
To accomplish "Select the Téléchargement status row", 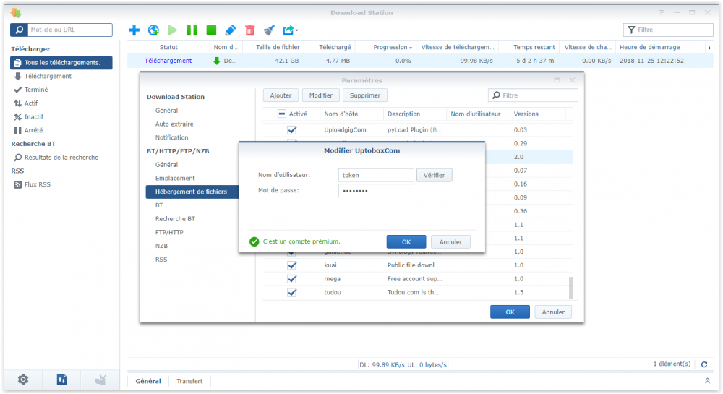I will pos(419,61).
